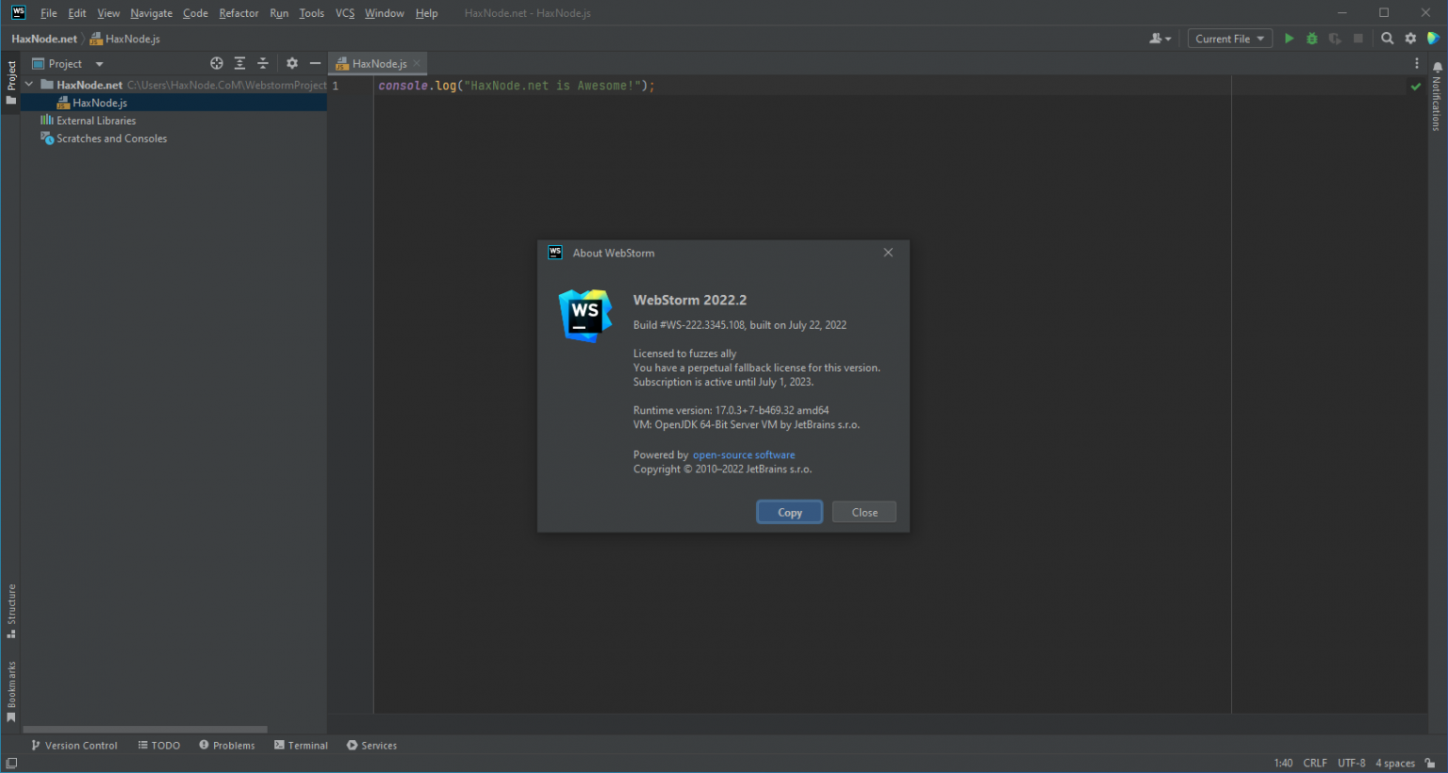1448x773 pixels.
Task: Open IDE settings gear in top toolbar
Action: click(x=1410, y=39)
